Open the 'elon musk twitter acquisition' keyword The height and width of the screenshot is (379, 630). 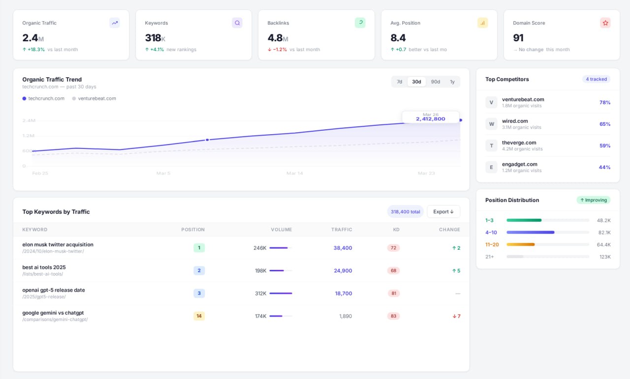tap(58, 244)
